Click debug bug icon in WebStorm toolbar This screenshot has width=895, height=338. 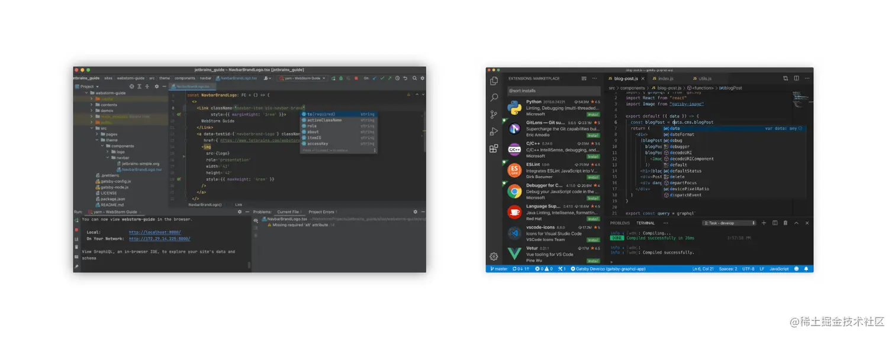click(341, 78)
